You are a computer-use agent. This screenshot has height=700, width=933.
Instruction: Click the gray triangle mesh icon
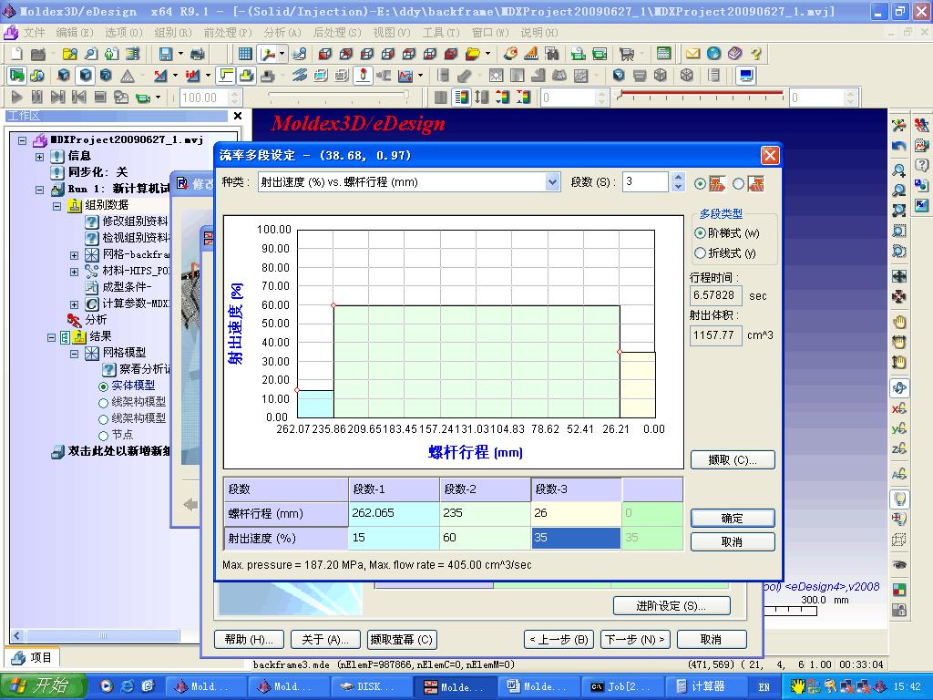pyautogui.click(x=128, y=76)
